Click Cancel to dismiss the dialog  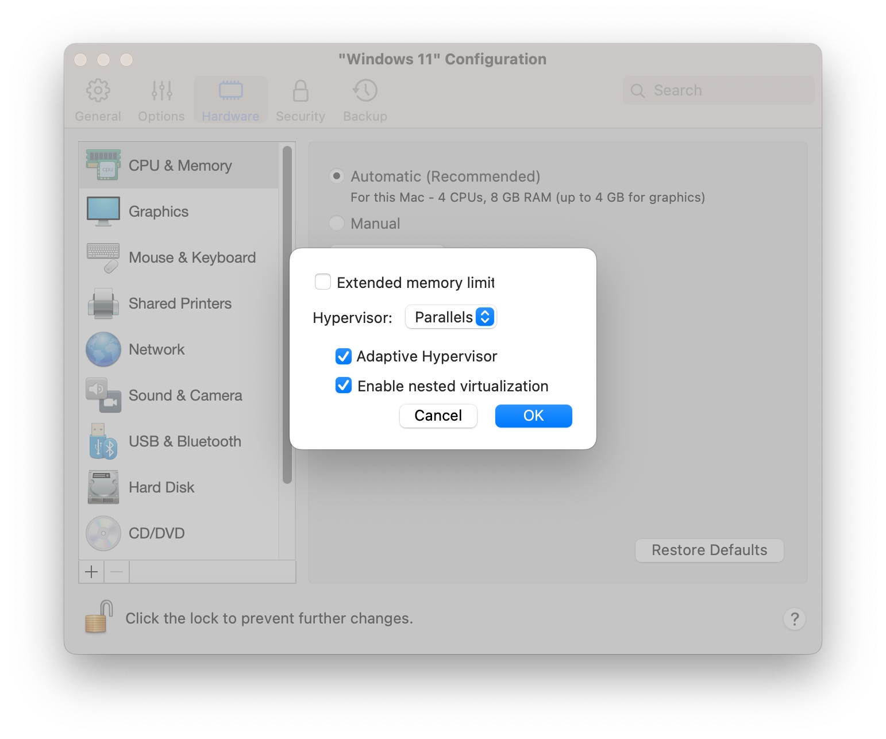[x=438, y=415]
